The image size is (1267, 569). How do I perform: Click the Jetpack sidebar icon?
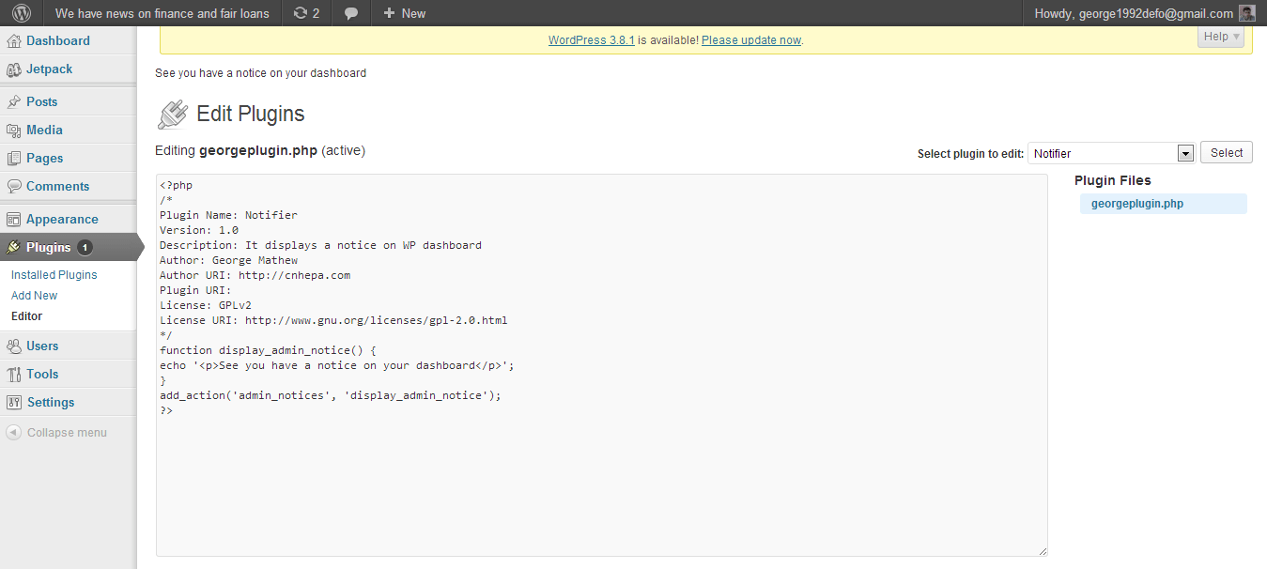click(14, 69)
